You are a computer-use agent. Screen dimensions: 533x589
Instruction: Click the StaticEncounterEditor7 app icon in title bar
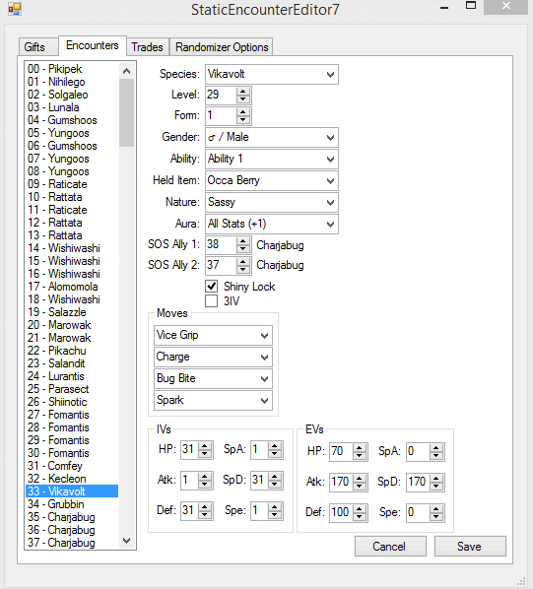tap(14, 9)
